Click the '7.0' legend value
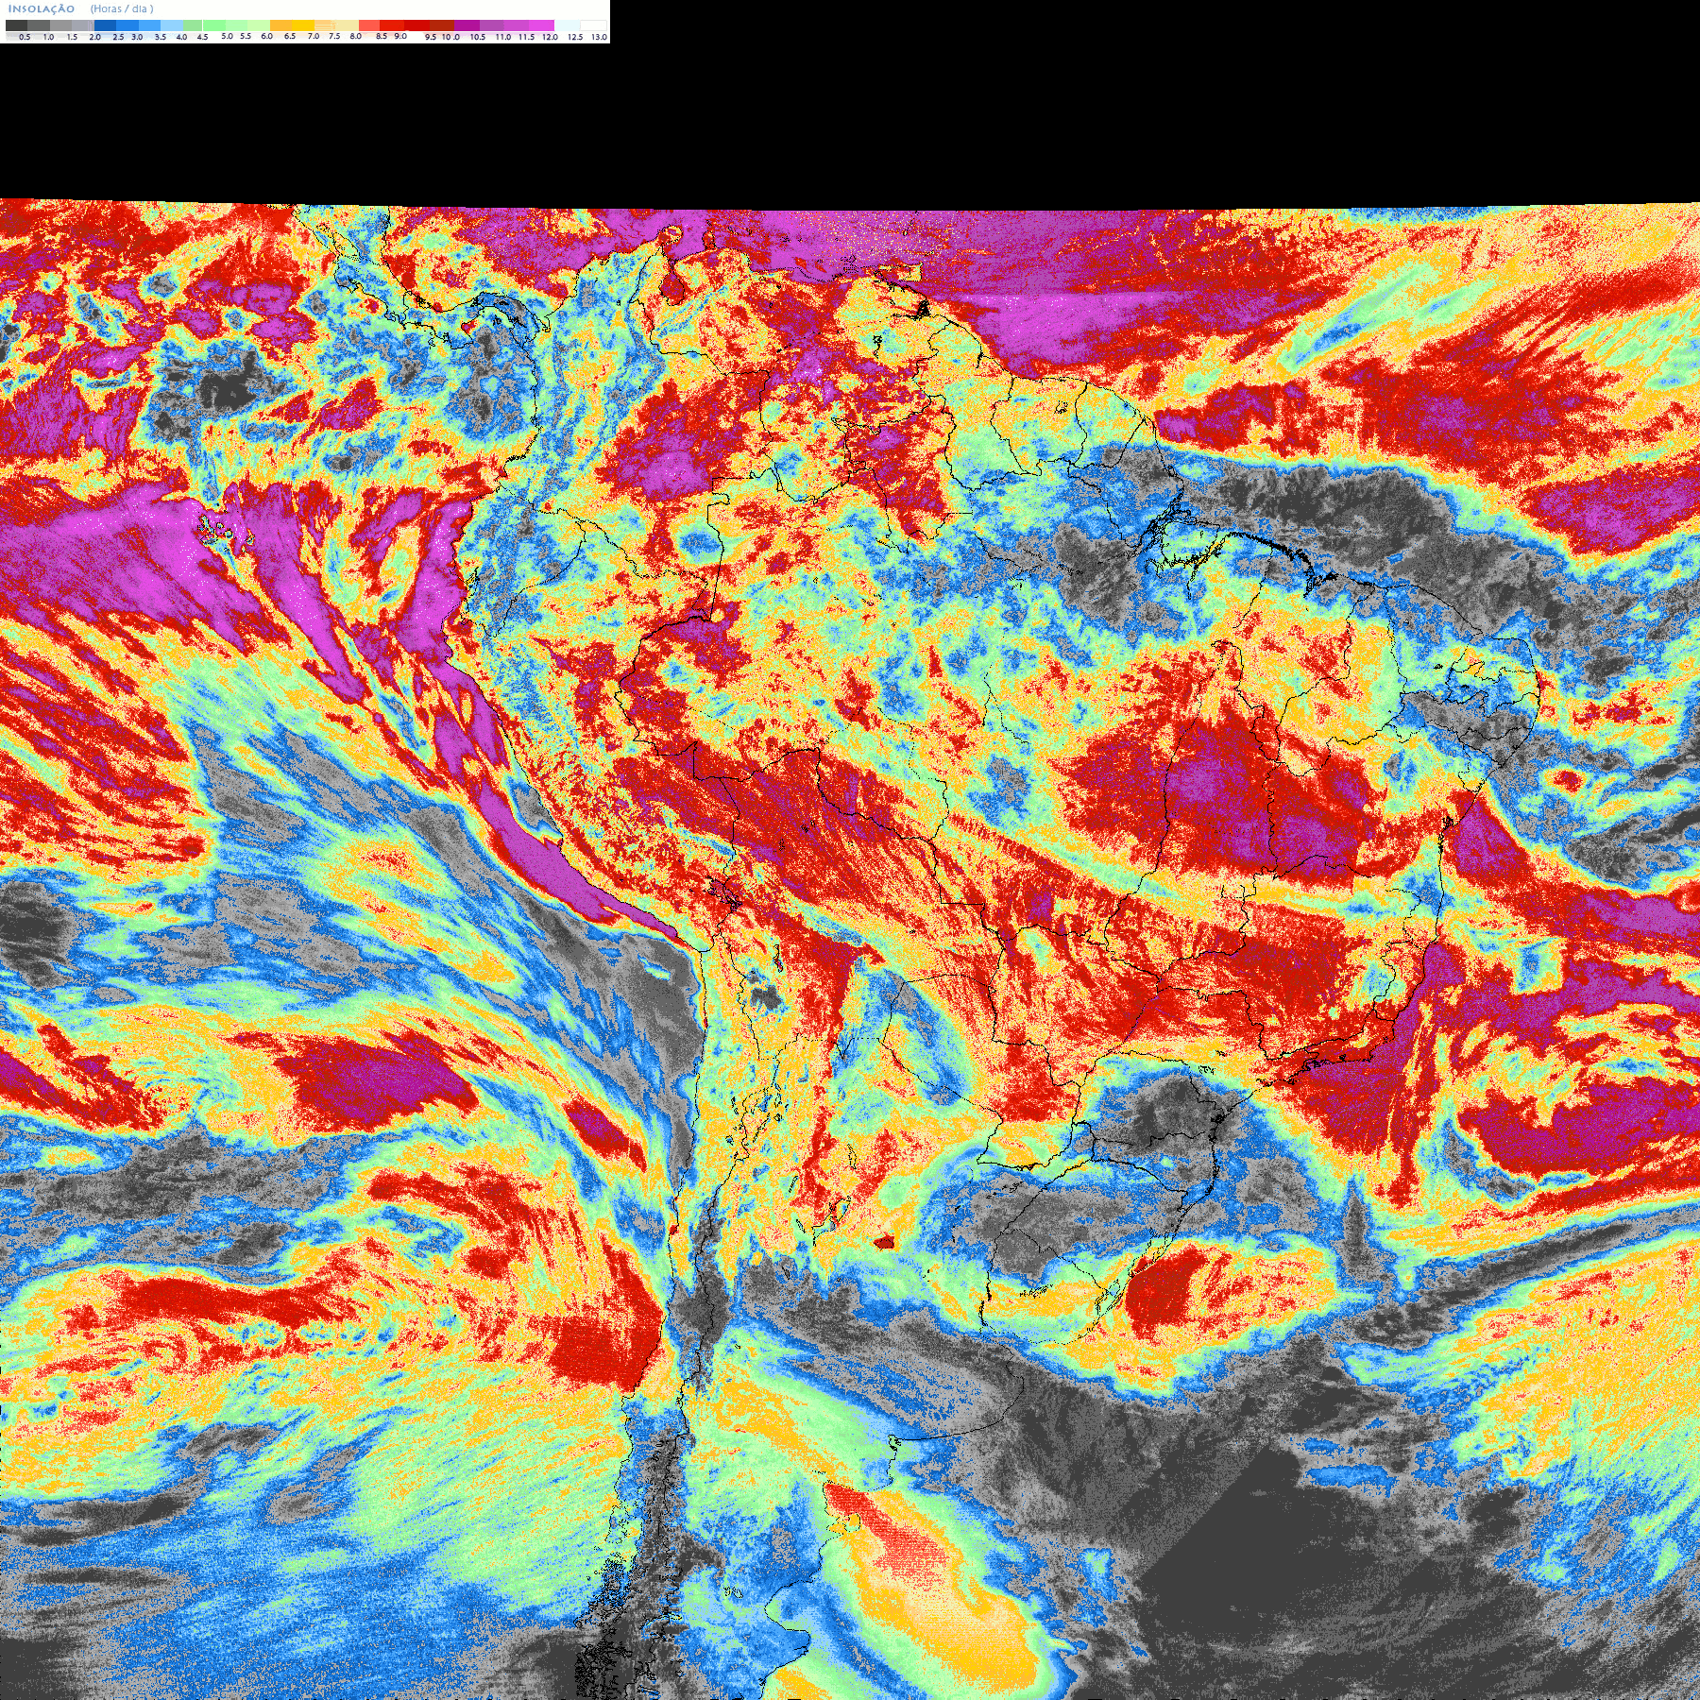 click(x=314, y=36)
